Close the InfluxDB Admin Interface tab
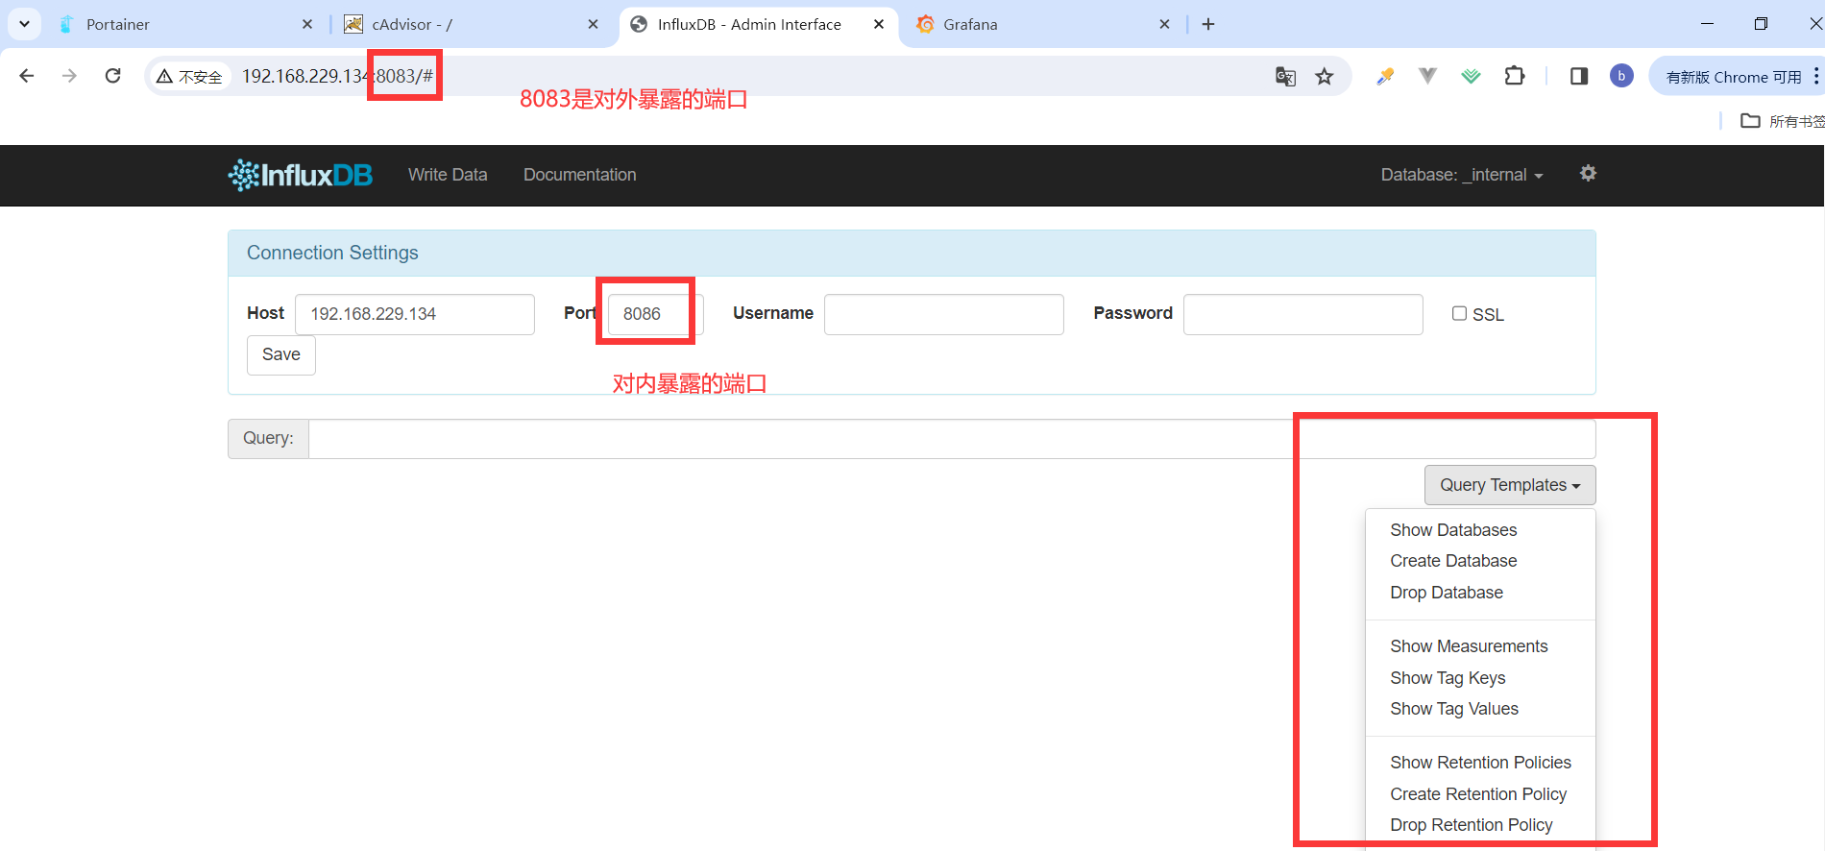Image resolution: width=1825 pixels, height=851 pixels. coord(879,24)
